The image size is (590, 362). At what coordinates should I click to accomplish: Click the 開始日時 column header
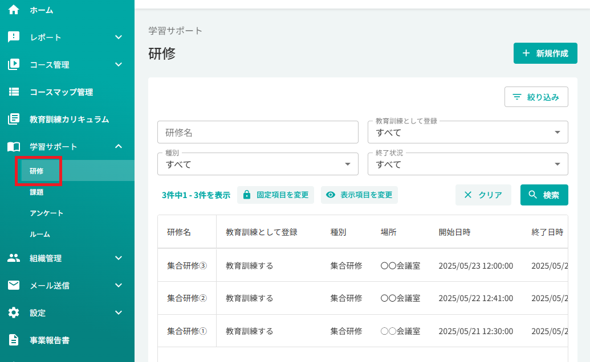(454, 232)
